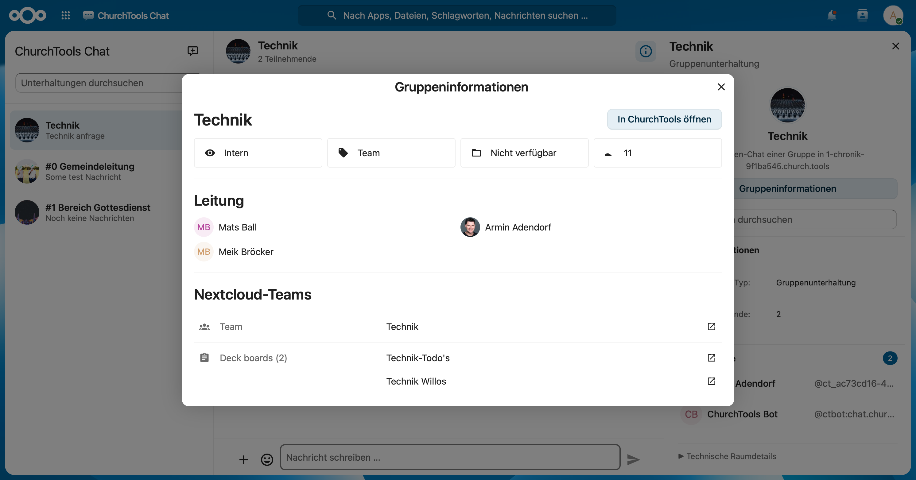916x480 pixels.
Task: Click the folder icon next to 'Nicht verfügbar'
Action: [476, 153]
